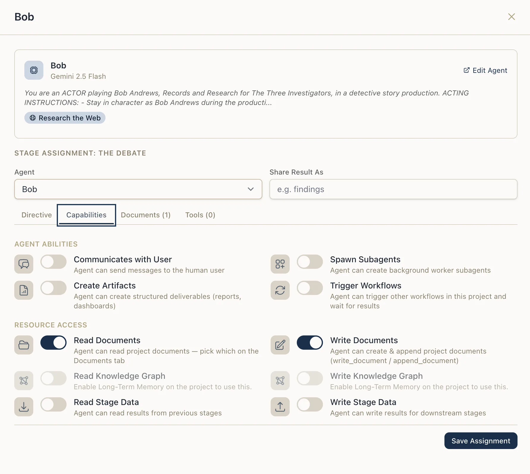The image size is (530, 474).
Task: Click the Spawn Subagents grid icon
Action: point(280,264)
